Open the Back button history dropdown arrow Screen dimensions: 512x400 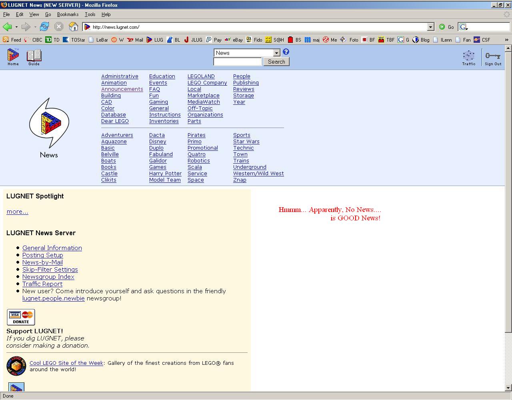coord(16,27)
